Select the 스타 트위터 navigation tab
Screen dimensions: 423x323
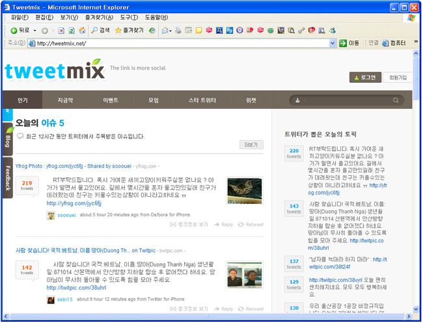[x=202, y=100]
